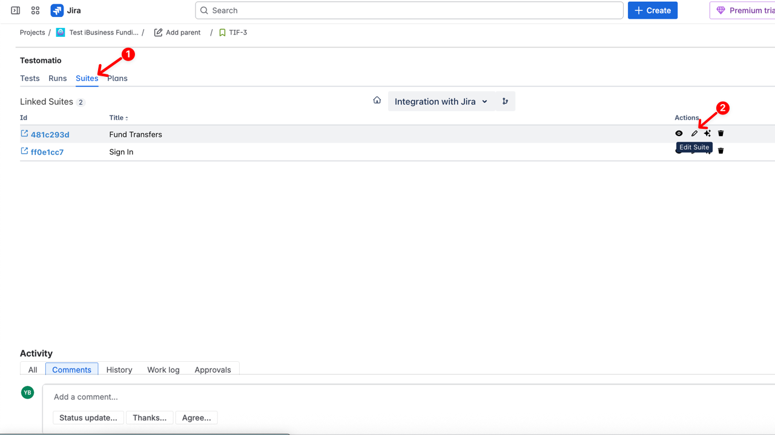Toggle the sidebar panel icon in top bar
This screenshot has height=435, width=775.
[x=16, y=10]
